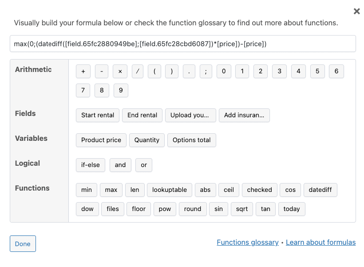Insert digit 7

[83, 90]
